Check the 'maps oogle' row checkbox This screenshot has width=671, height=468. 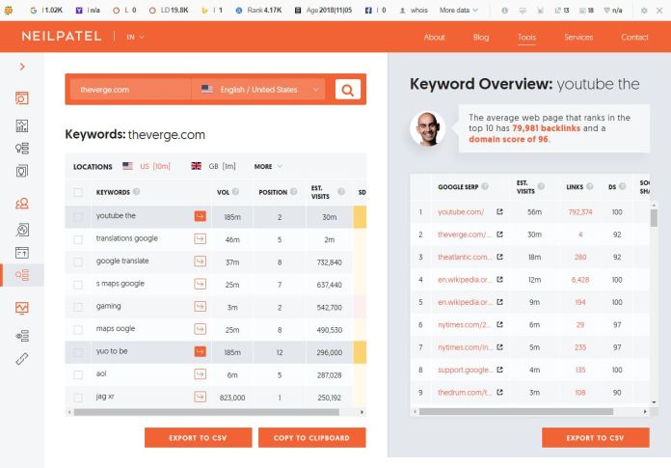coord(78,329)
